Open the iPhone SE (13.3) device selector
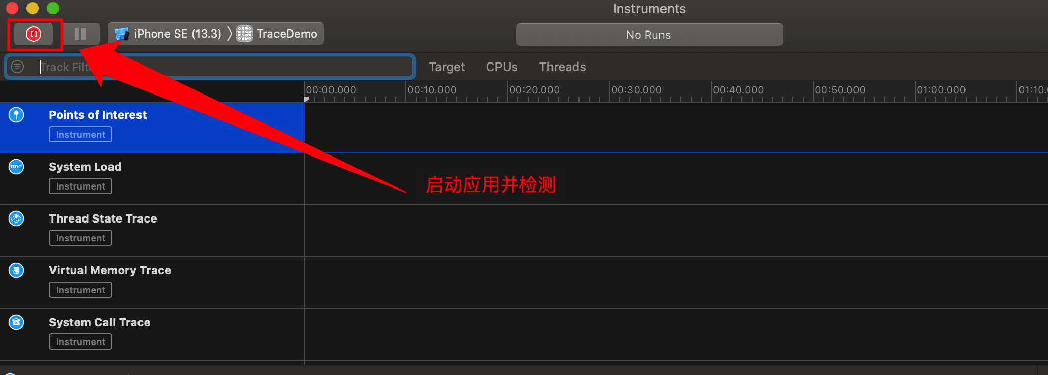Screen dimensions: 1048x375 168,34
